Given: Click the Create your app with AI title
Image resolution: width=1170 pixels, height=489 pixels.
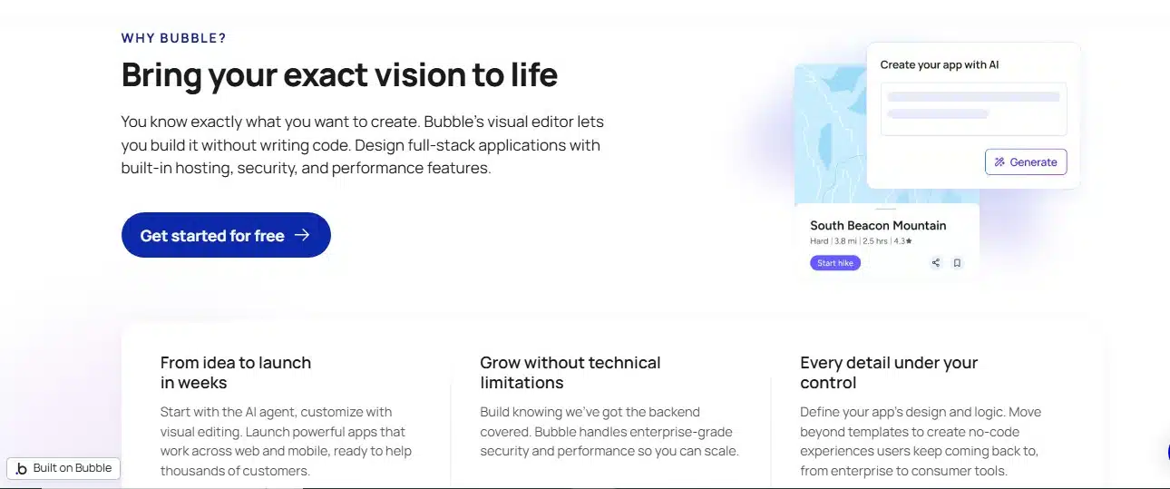Looking at the screenshot, I should [x=940, y=64].
